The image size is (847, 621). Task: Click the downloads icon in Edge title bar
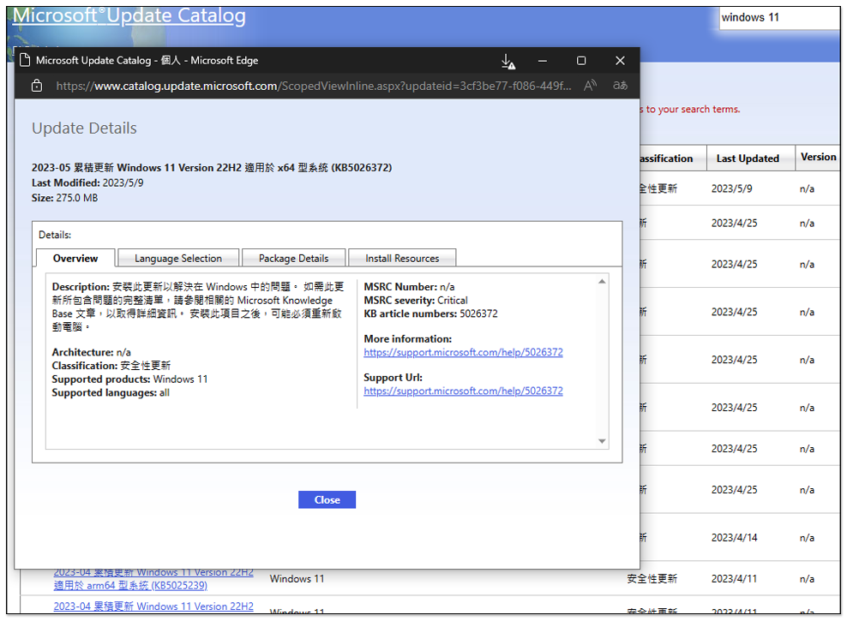coord(508,62)
